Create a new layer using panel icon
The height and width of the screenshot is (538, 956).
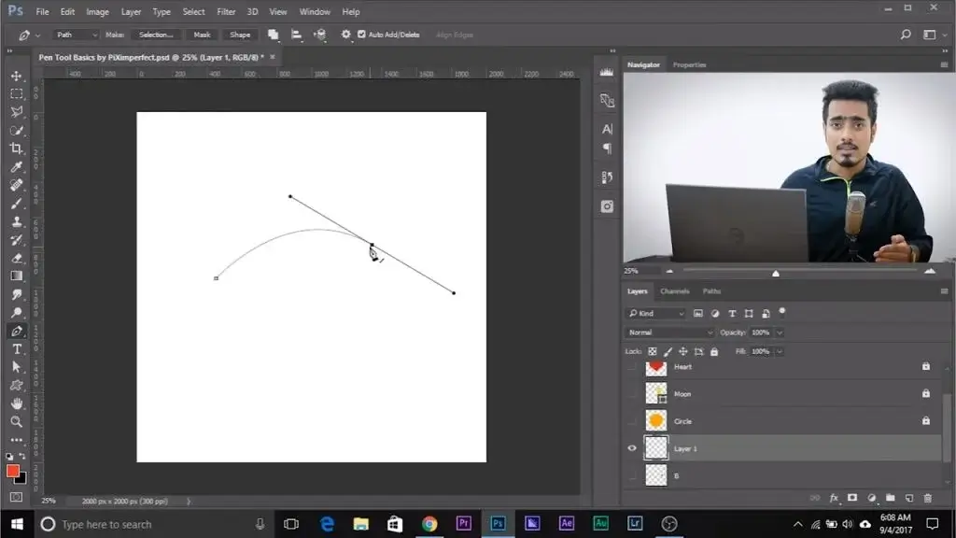tap(908, 498)
